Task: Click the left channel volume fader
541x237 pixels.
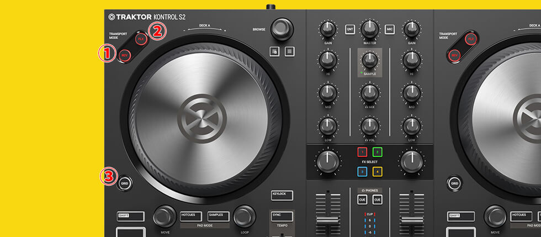Action: tap(328, 220)
